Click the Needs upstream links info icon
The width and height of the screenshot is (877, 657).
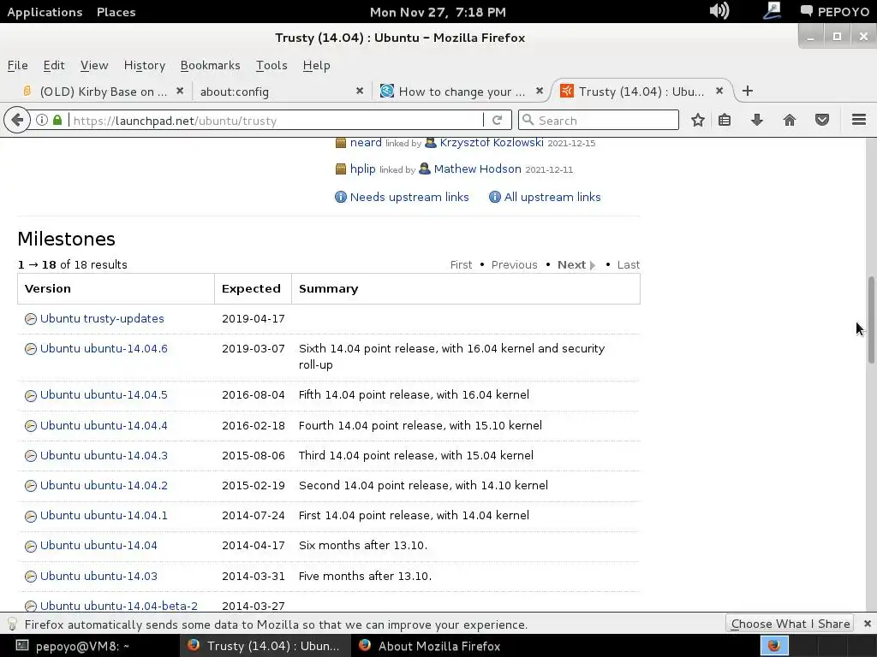point(341,197)
